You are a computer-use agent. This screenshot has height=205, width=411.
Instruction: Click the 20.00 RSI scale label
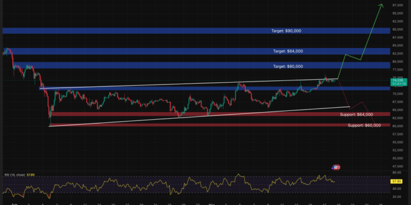(397, 197)
